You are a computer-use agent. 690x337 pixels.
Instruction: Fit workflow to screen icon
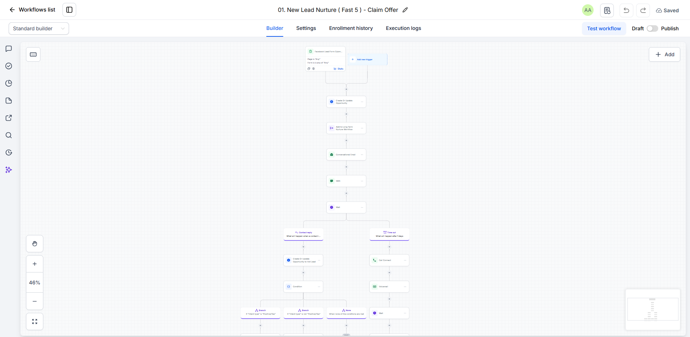coord(35,322)
